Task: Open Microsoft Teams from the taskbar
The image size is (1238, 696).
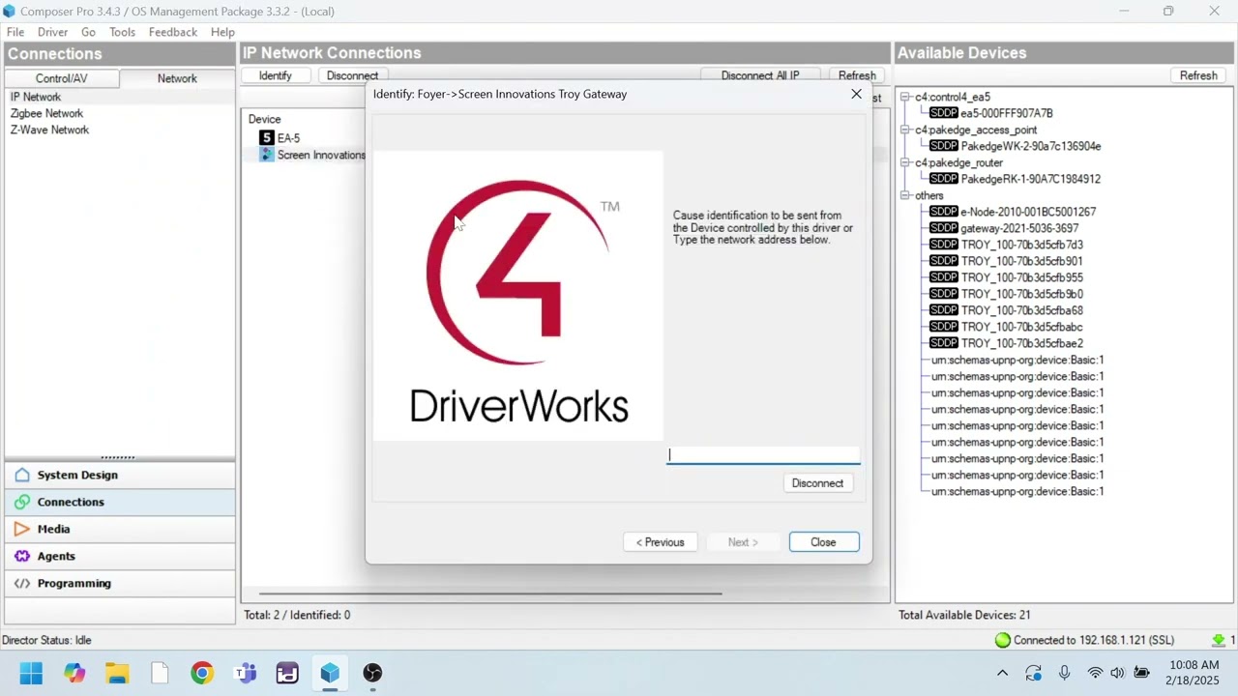Action: click(x=246, y=673)
